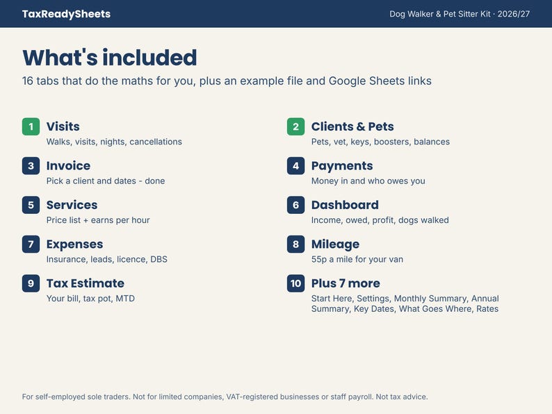Select the 'Tax Estimate' title
This screenshot has height=414, width=552.
click(x=86, y=283)
